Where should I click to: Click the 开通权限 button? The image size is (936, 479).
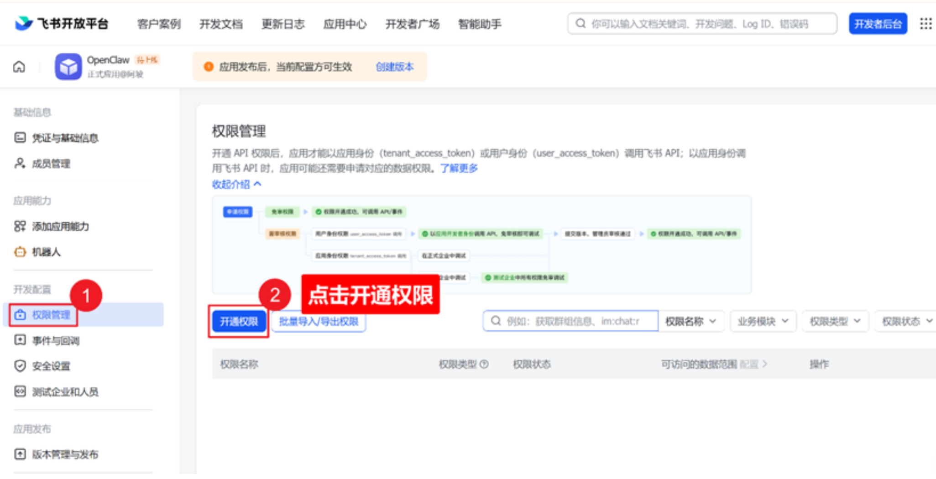(239, 321)
